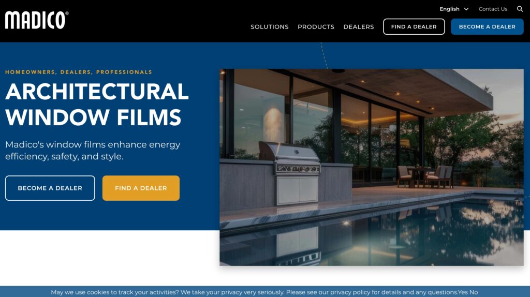Image resolution: width=530 pixels, height=297 pixels.
Task: Click the Architectural Window Films heading
Action: click(x=97, y=105)
